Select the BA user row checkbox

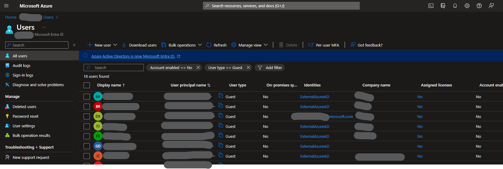pyautogui.click(x=87, y=97)
